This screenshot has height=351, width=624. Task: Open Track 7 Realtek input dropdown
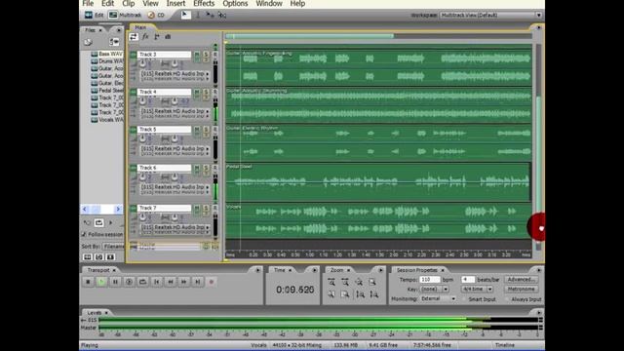pyautogui.click(x=175, y=227)
